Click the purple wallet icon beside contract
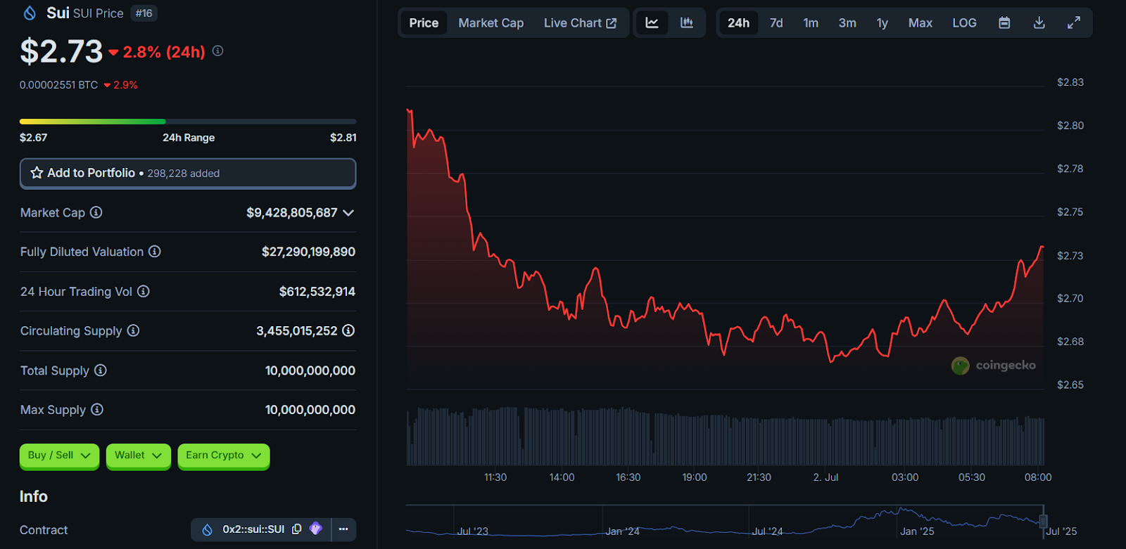1126x549 pixels. pos(316,529)
